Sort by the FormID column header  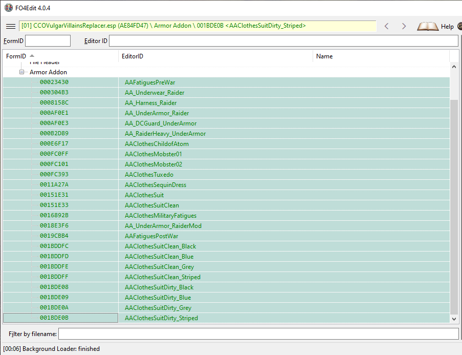[x=60, y=56]
